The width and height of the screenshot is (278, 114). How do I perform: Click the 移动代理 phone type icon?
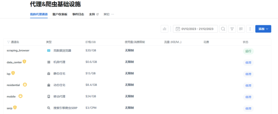[x=49, y=97]
